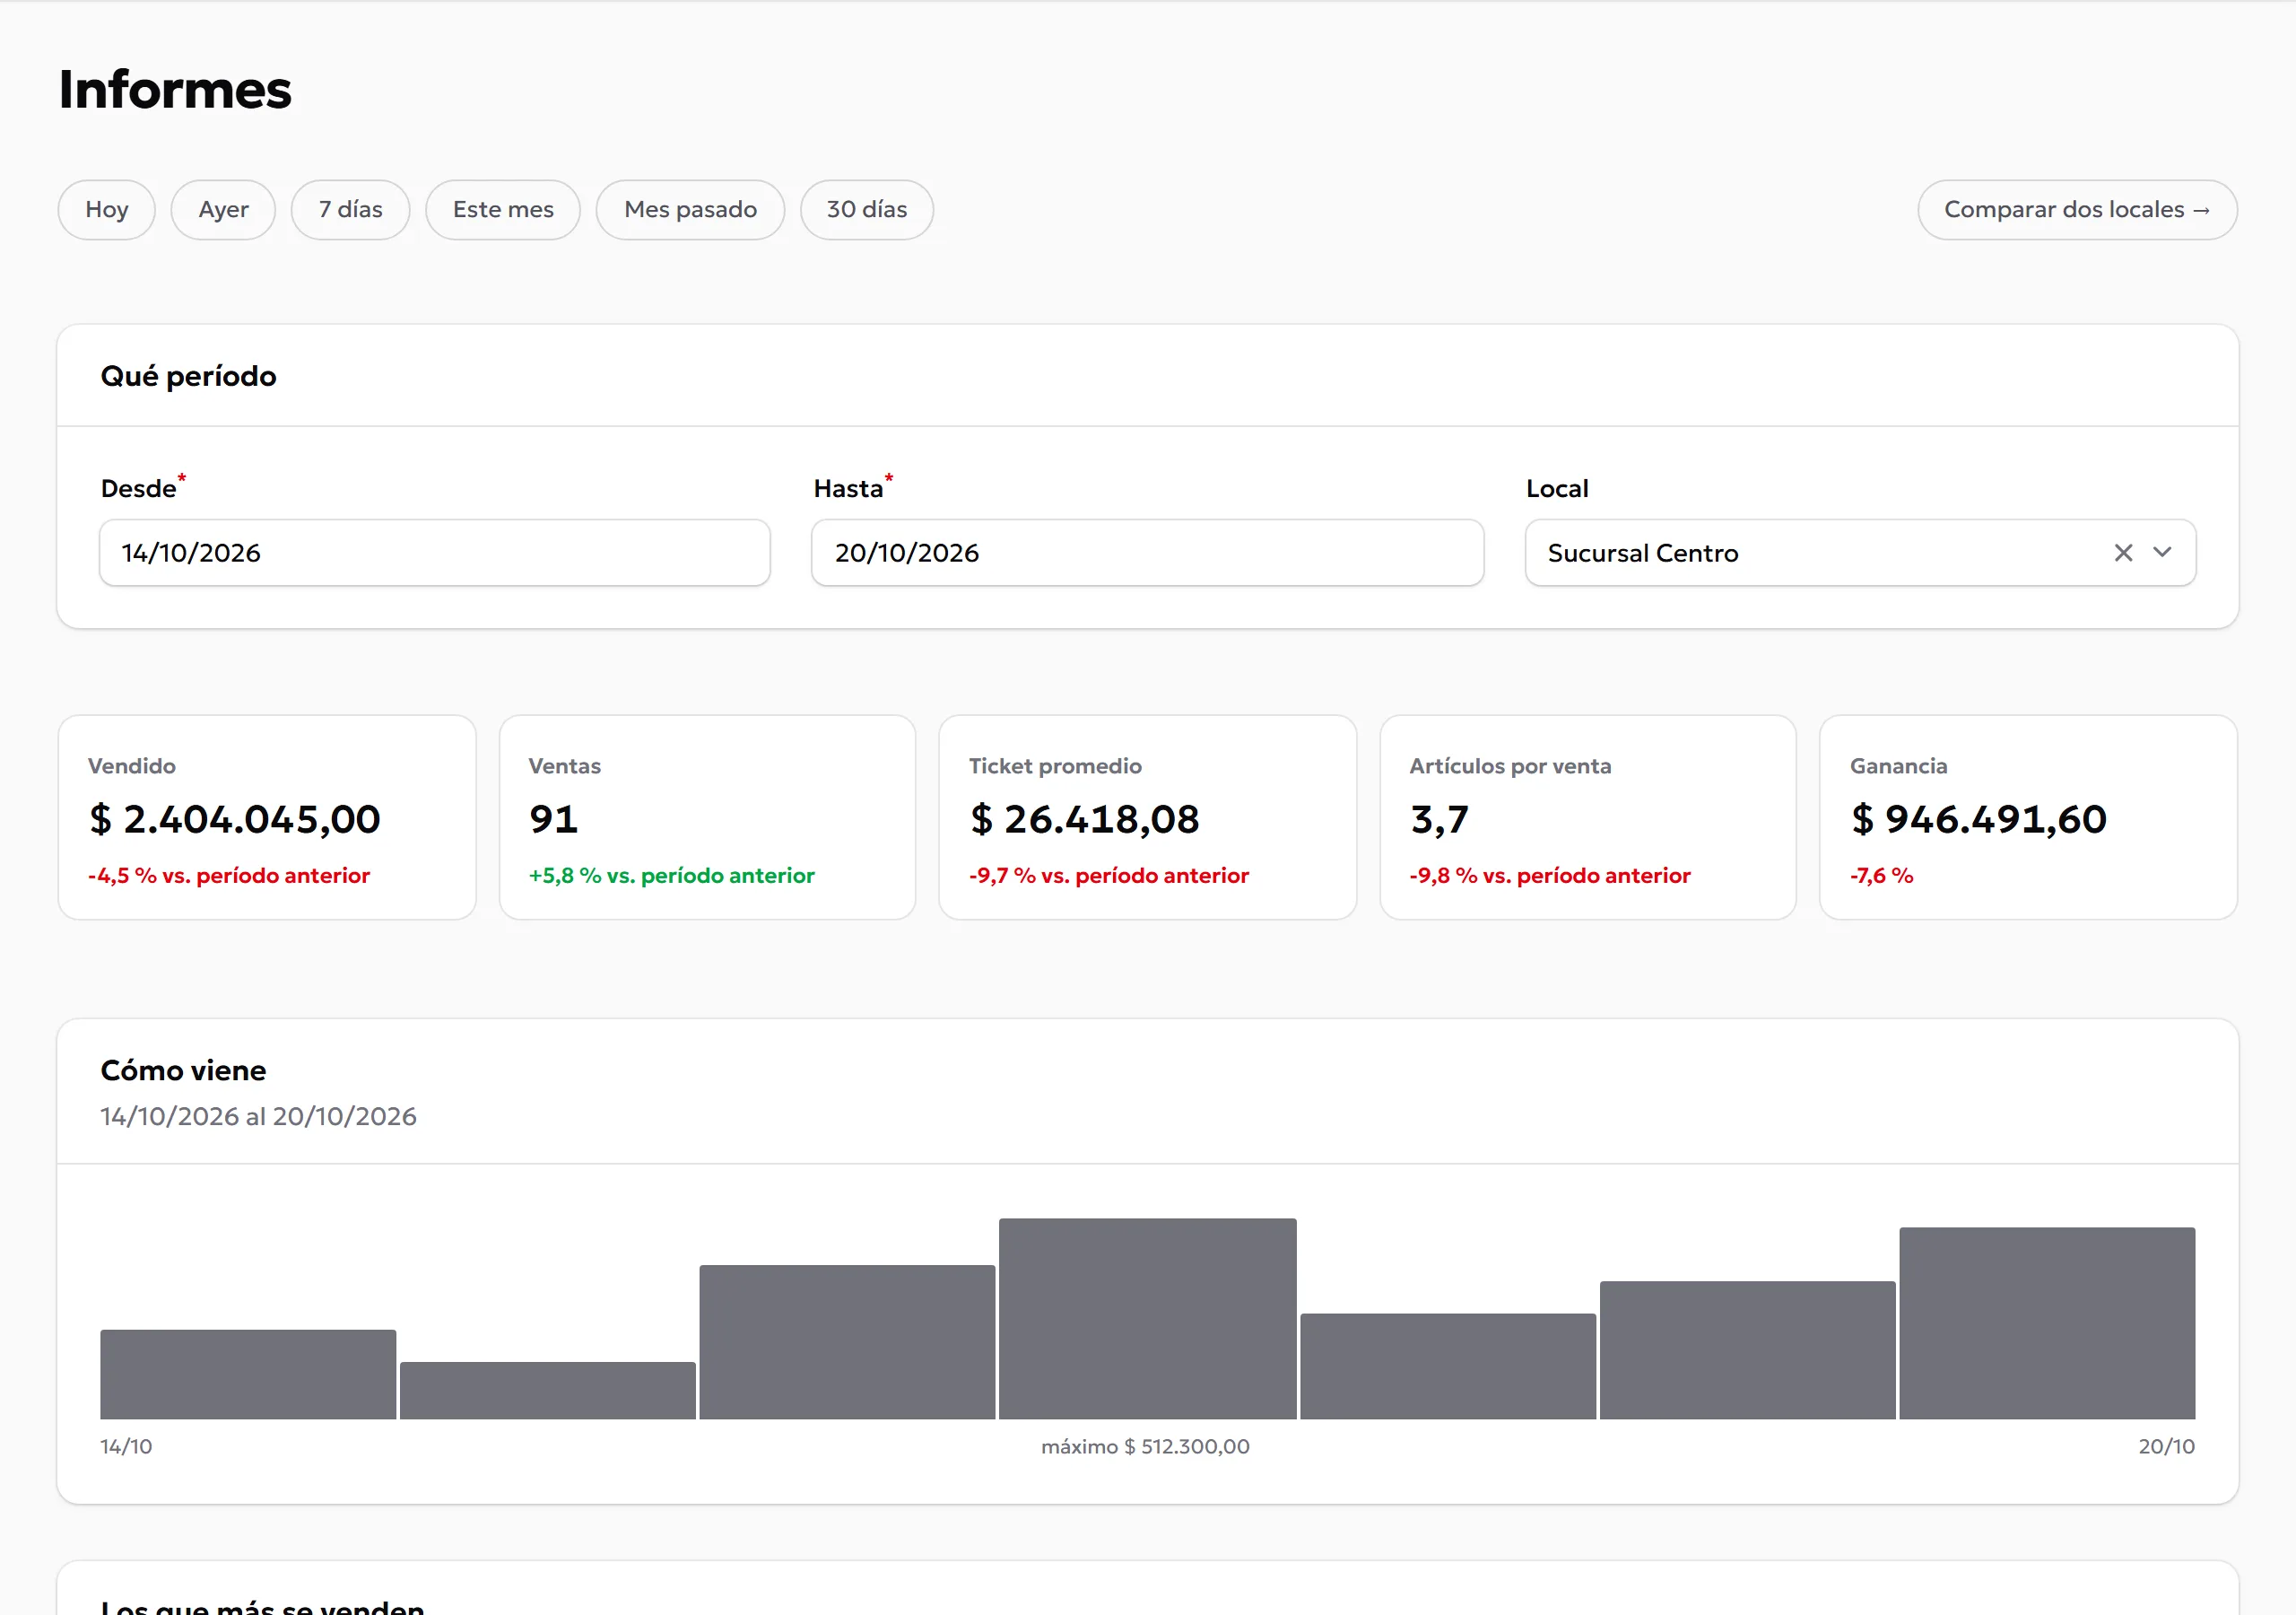
Task: Pick the 30 días range
Action: click(867, 210)
